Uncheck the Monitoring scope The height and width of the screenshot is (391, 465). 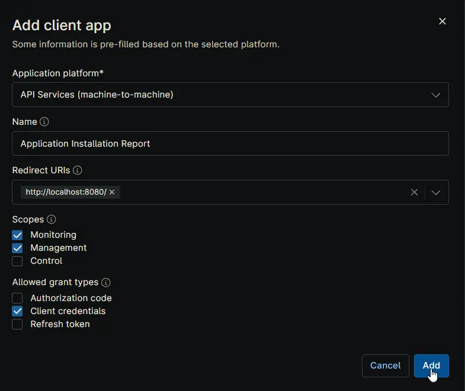point(17,235)
